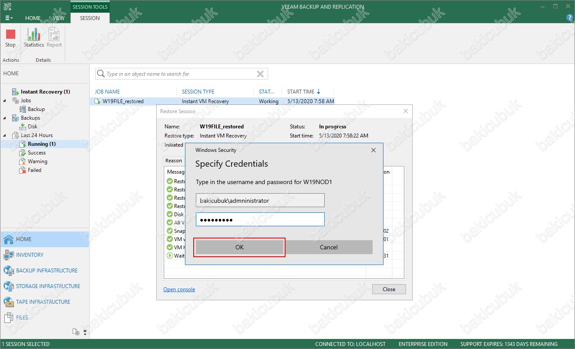
Task: Switch to the VIEW ribbon tab
Action: [58, 18]
